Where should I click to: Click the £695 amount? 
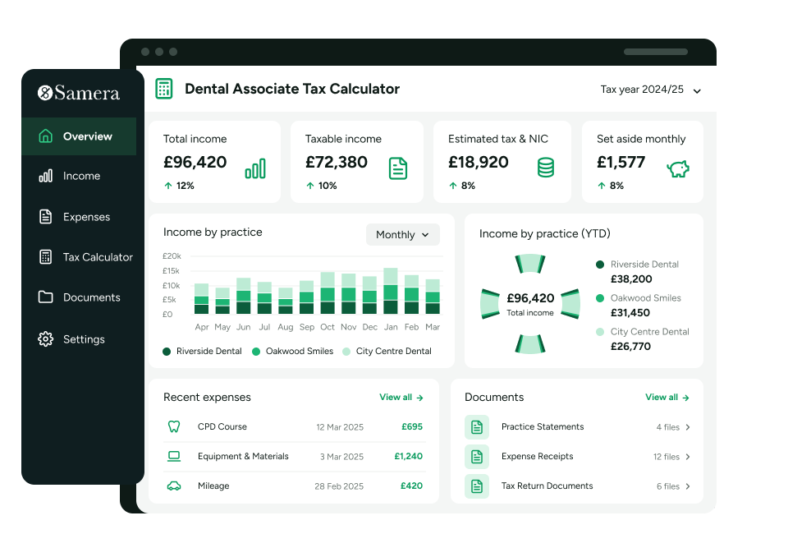[412, 426]
